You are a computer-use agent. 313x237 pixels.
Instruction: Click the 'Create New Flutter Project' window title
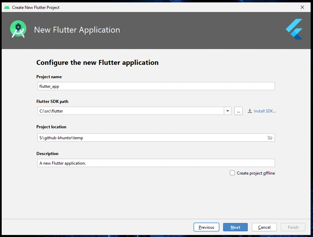(36, 8)
